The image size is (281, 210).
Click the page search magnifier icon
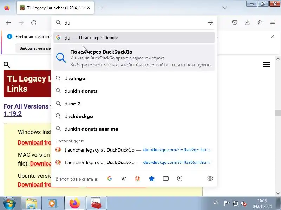(x=7, y=65)
